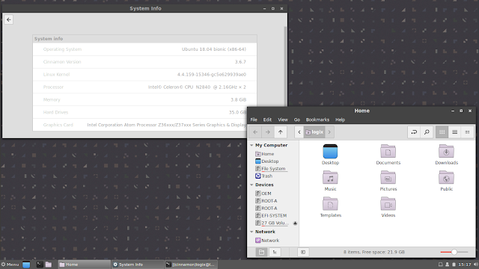Hide the sidebar using status bar icon
Image resolution: width=479 pixels, height=269 pixels.
303,253
